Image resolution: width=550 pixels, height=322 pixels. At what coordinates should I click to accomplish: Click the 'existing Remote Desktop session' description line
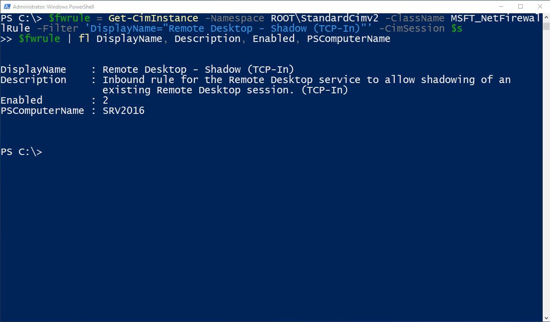click(x=225, y=90)
